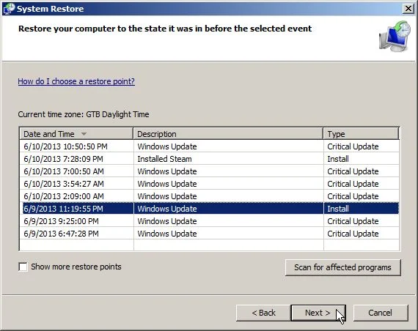Select restore point 6/9/2013 6:47:28 PM

pyautogui.click(x=209, y=234)
